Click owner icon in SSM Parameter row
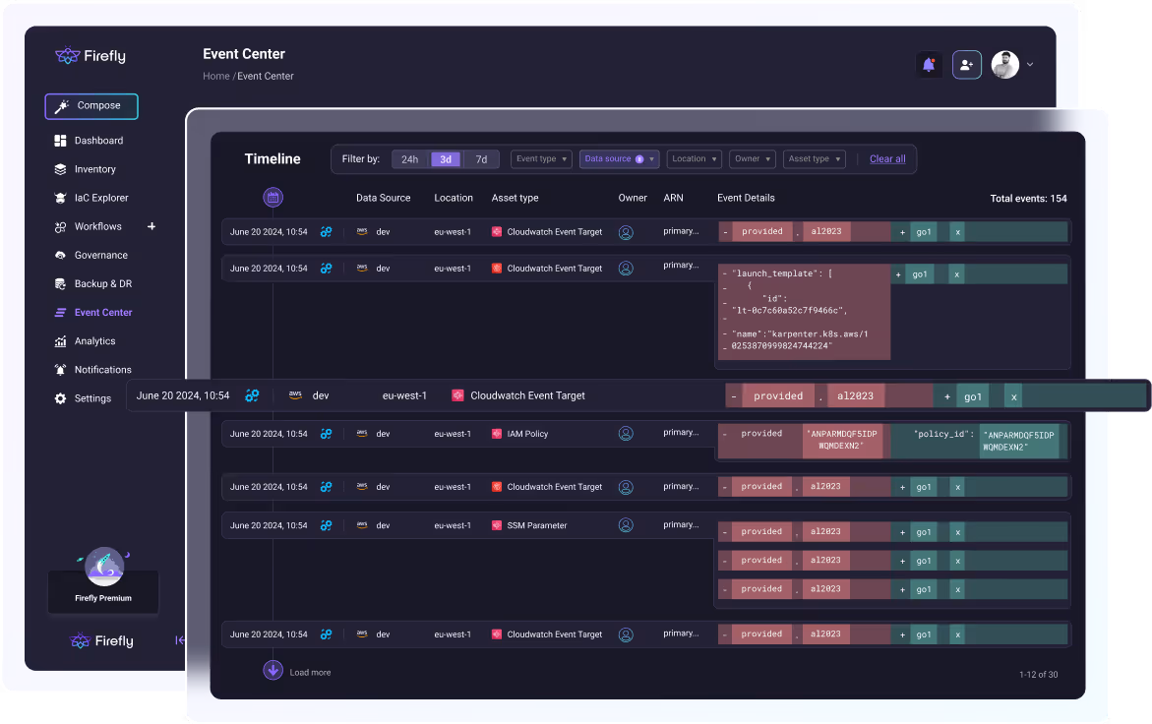The width and height of the screenshot is (1152, 724). (x=626, y=525)
